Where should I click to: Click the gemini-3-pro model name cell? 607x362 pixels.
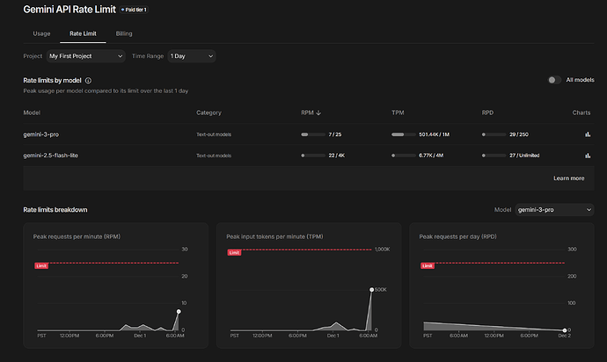click(x=41, y=134)
